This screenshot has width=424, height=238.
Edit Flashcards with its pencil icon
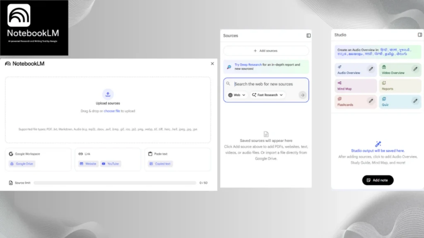(371, 101)
